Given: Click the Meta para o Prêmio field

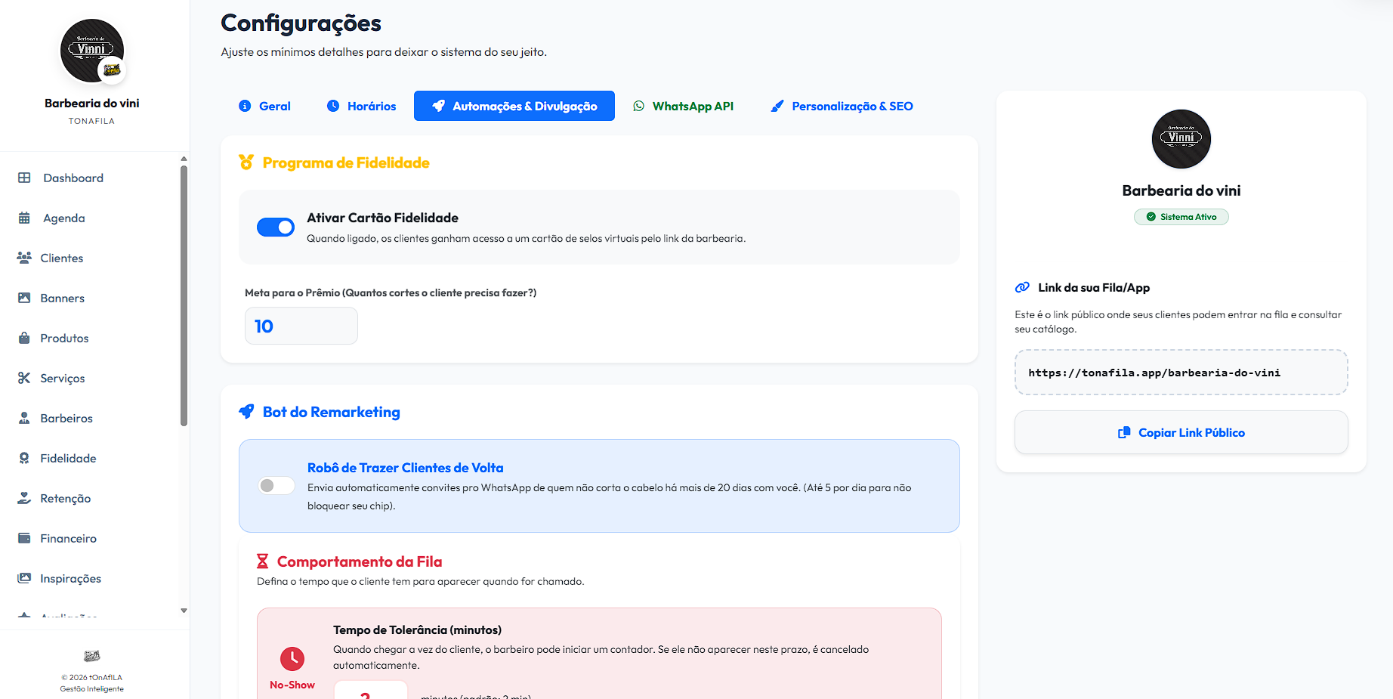Looking at the screenshot, I should tap(301, 326).
